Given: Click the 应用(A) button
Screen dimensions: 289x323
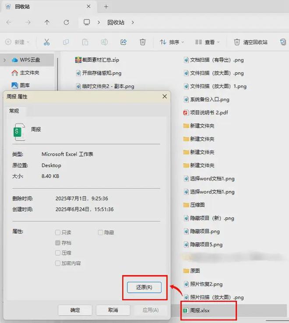Looking at the screenshot, I should pos(151,310).
